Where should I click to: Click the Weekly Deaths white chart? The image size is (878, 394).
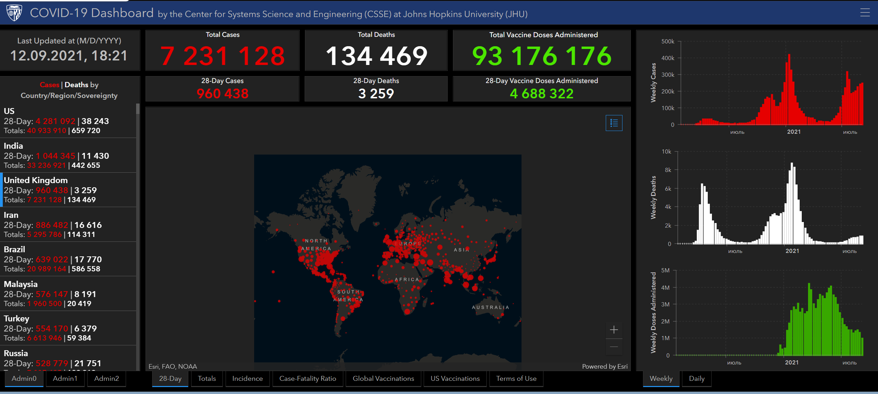pyautogui.click(x=770, y=198)
